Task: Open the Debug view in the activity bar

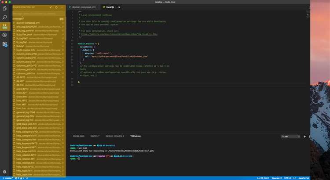Action: click(5, 35)
